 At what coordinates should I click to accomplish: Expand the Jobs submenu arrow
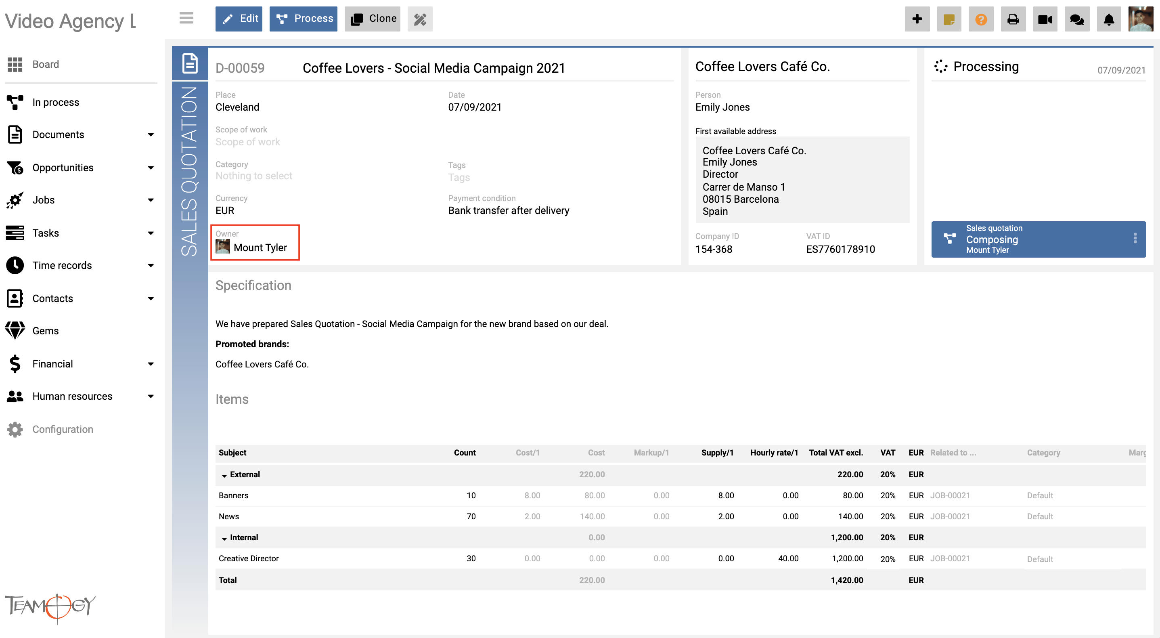151,200
